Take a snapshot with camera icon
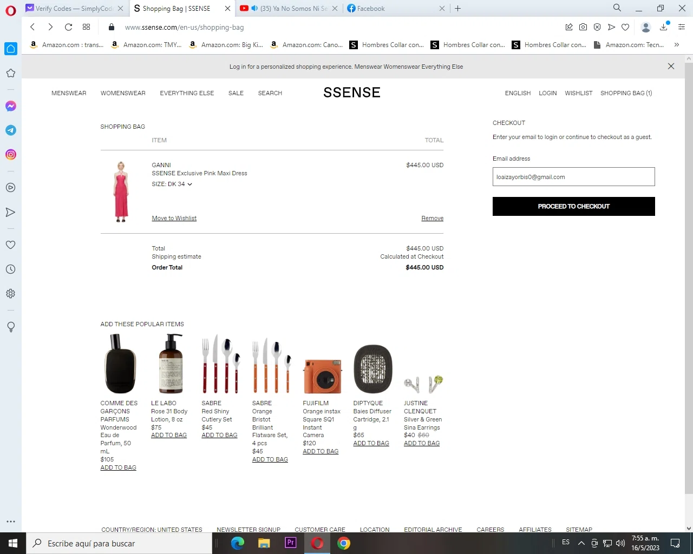This screenshot has height=554, width=693. click(x=583, y=27)
